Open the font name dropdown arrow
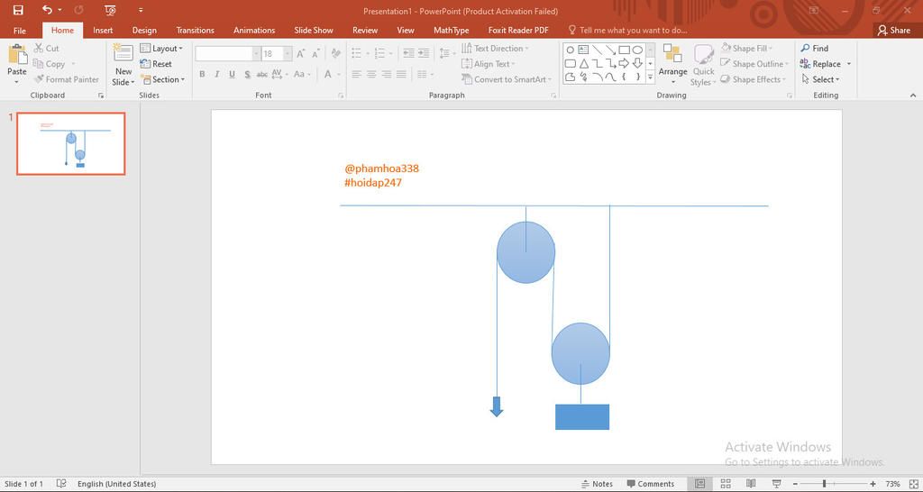 coord(256,53)
